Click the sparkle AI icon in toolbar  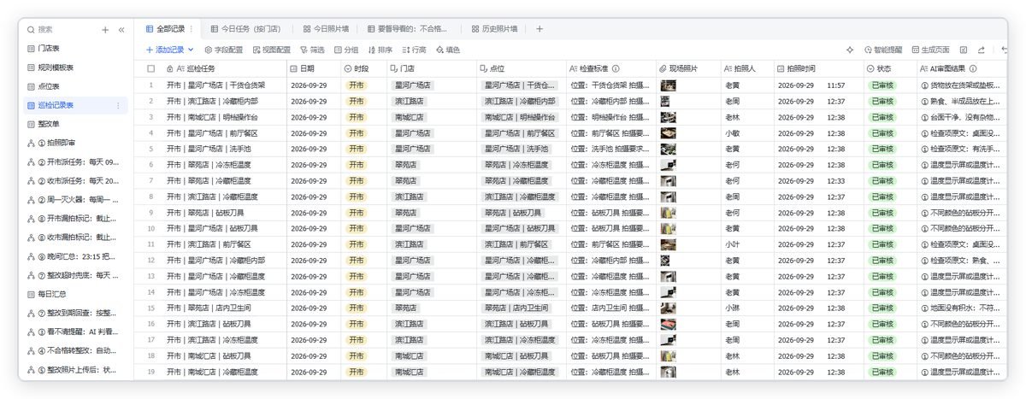click(850, 50)
